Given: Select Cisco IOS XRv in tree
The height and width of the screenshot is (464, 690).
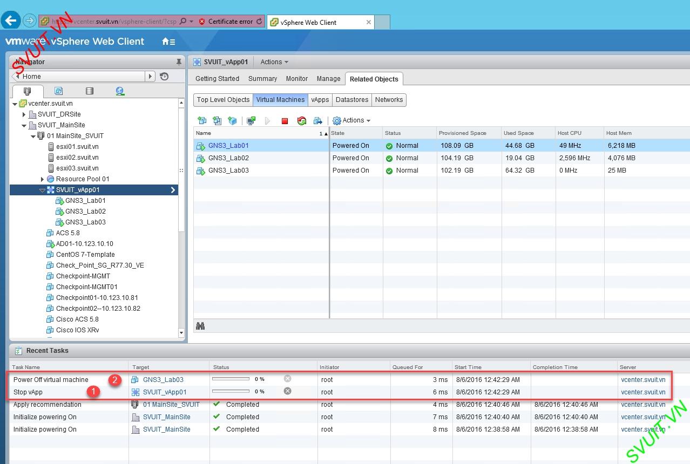Looking at the screenshot, I should (78, 330).
